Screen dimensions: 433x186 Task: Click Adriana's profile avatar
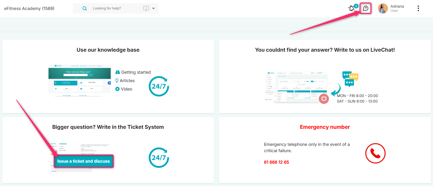pos(383,8)
